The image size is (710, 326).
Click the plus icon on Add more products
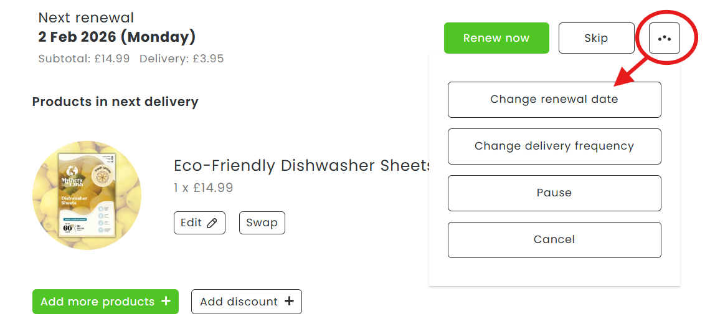[x=166, y=301]
